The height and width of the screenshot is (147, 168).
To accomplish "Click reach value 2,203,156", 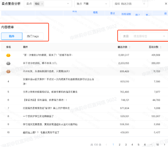I will [x=124, y=63].
